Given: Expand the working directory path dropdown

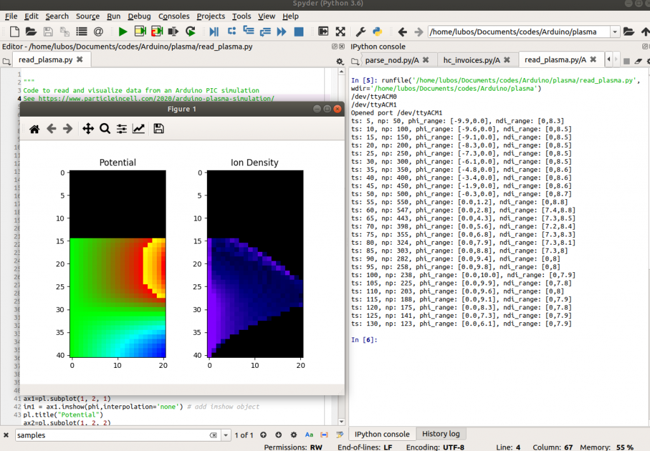Looking at the screenshot, I should click(614, 32).
